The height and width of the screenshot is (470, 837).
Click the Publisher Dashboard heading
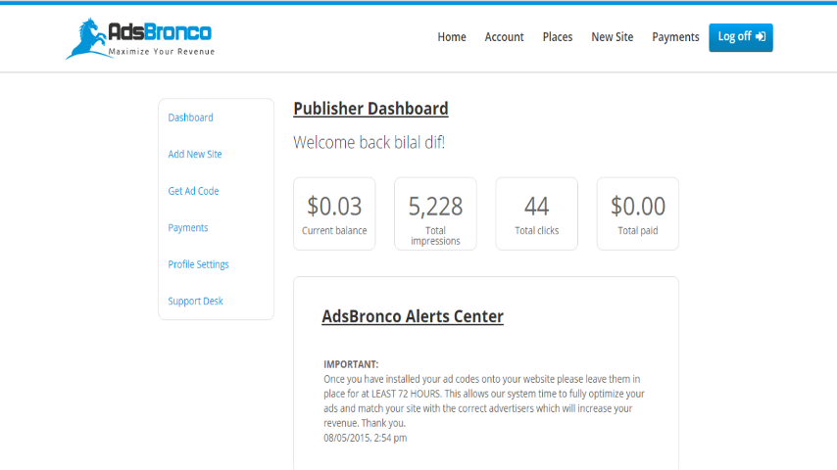coord(370,109)
